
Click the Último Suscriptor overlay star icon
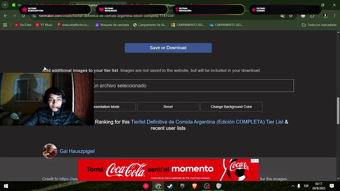pos(24,10)
